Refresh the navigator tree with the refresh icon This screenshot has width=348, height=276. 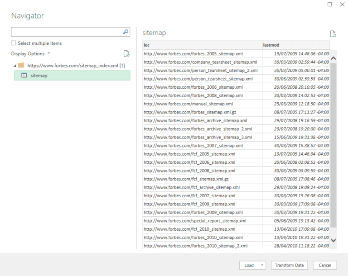point(126,53)
